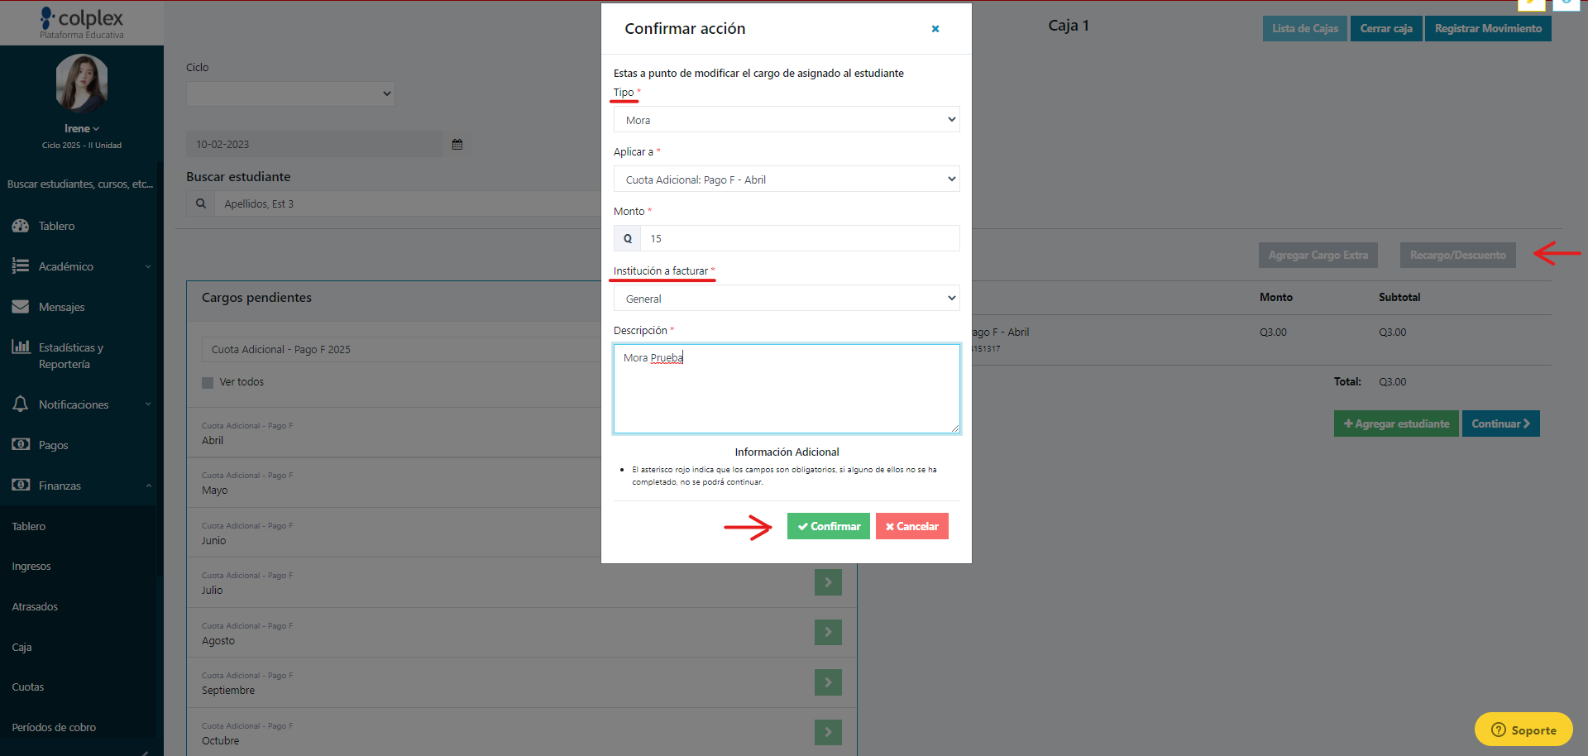Screen dimensions: 1588x756
Task: Expand the Académico menu chevron
Action: pos(148,266)
